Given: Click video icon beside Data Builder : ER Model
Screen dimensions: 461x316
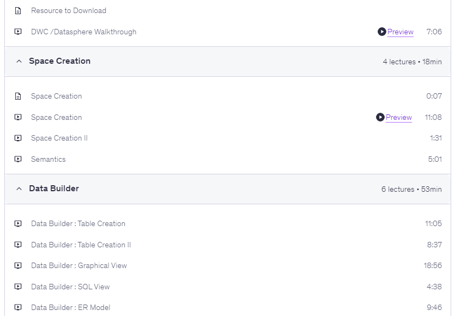Looking at the screenshot, I should [18, 308].
